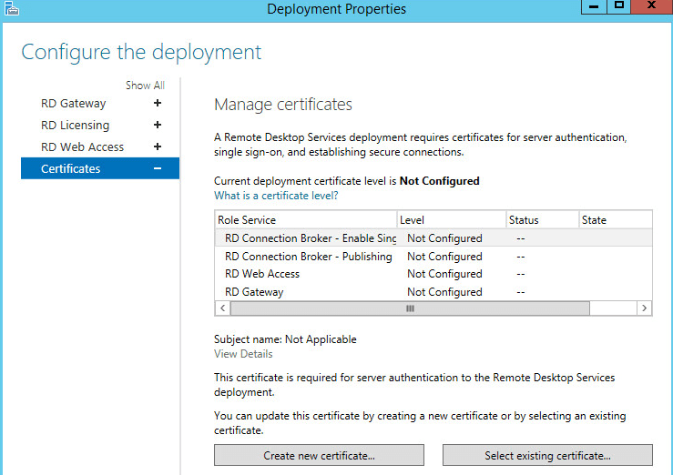Switch to the RD Licensing page
Screen dimensions: 673x475
75,126
